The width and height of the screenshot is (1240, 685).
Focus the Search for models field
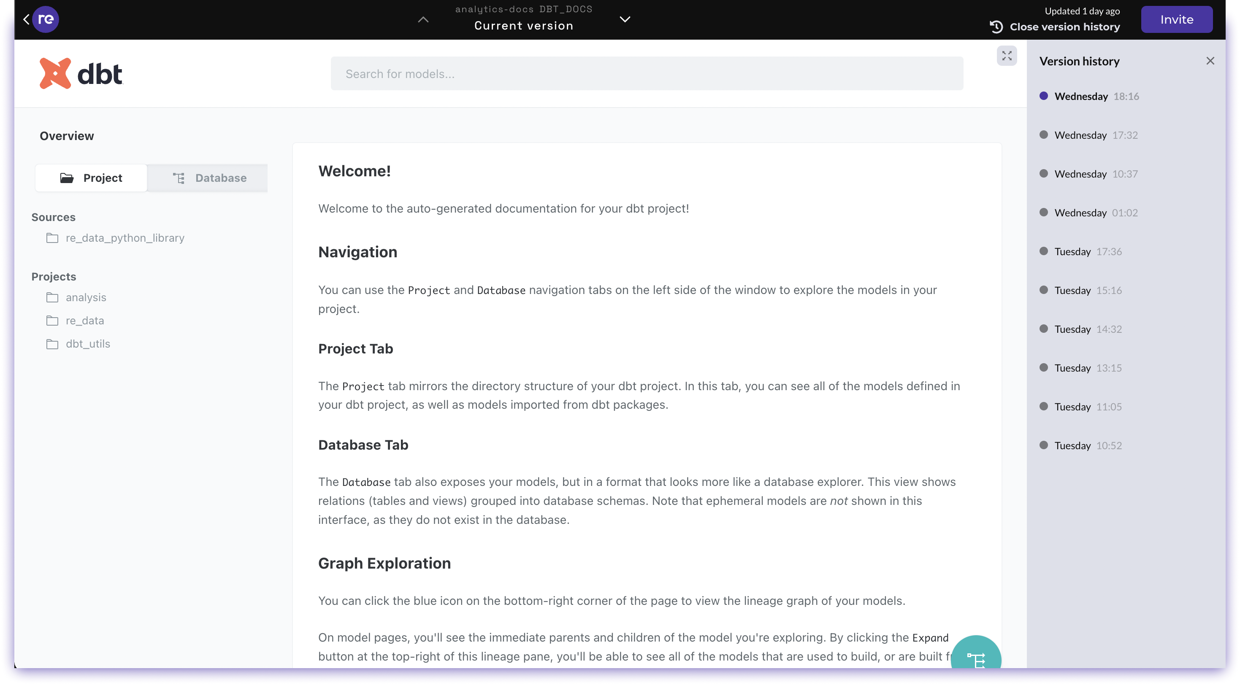647,73
